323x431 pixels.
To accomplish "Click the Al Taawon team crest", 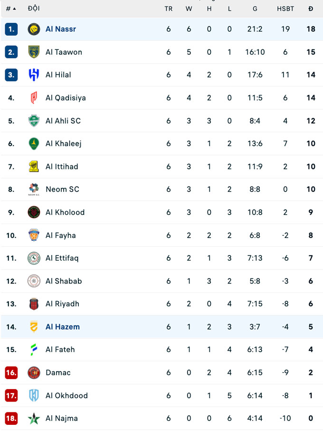I will coord(34,52).
